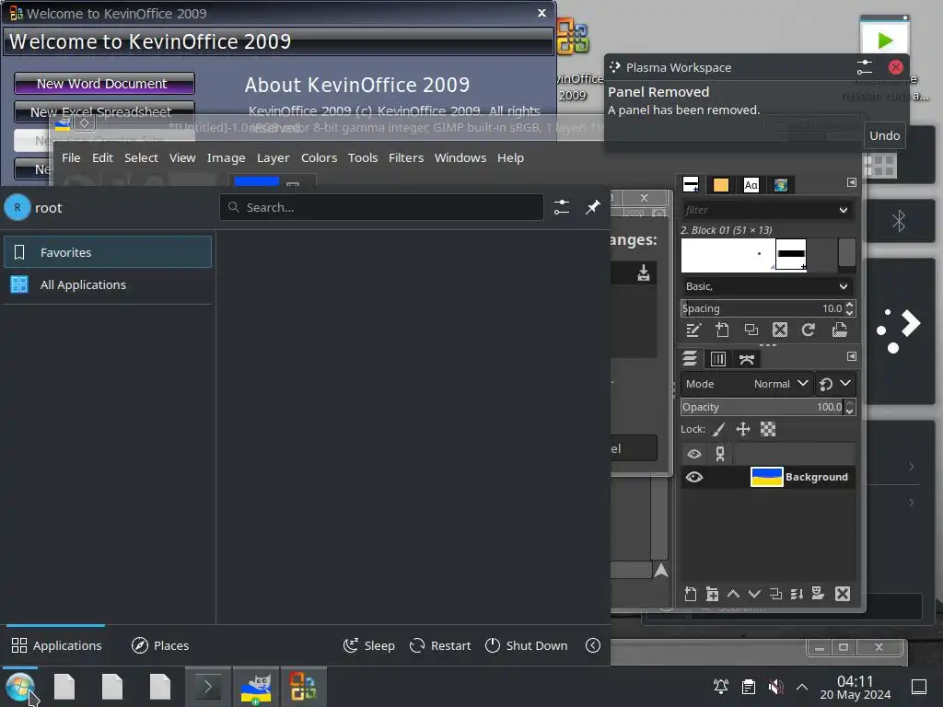Adjust the layer Opacity slider
Viewport: 943px width, 707px height.
tap(762, 407)
